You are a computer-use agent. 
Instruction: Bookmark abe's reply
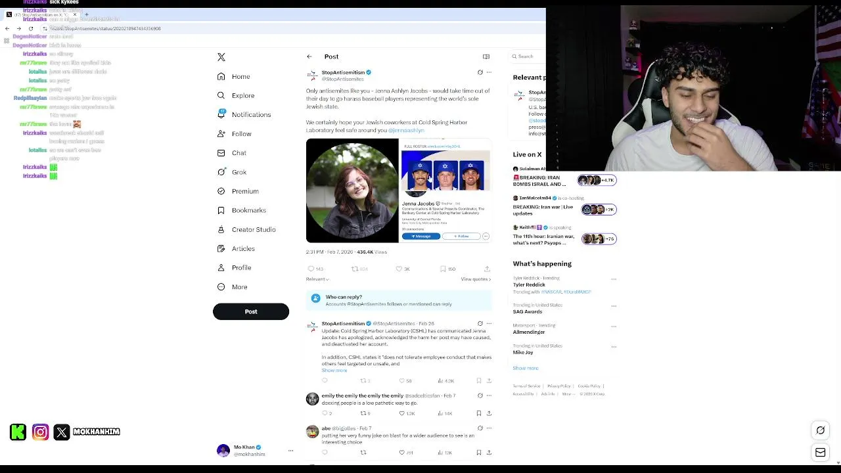point(478,453)
